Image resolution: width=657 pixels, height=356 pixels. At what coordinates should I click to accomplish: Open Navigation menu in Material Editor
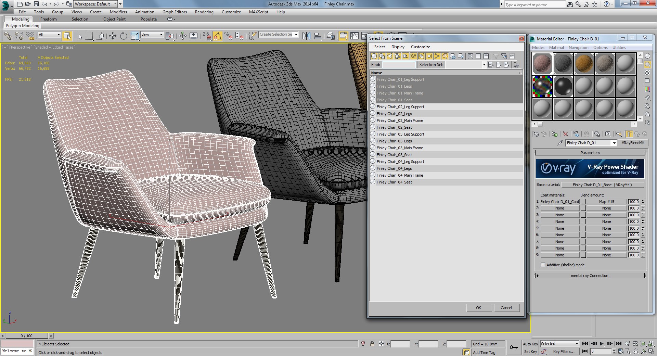[578, 48]
